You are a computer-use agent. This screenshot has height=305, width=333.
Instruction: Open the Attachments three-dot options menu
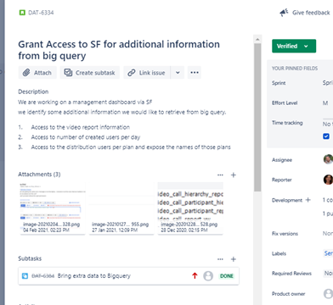click(220, 175)
